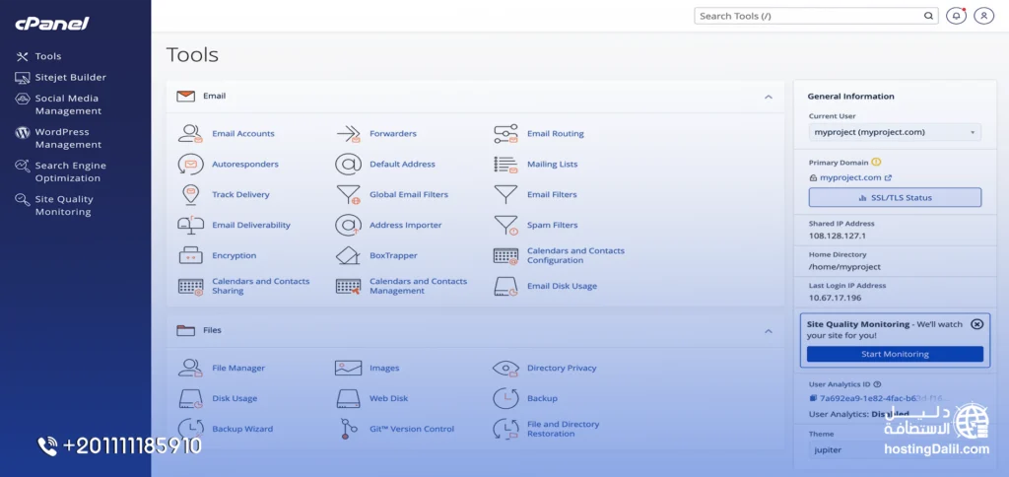Click the Directory Privacy eye icon
1009x477 pixels.
505,369
